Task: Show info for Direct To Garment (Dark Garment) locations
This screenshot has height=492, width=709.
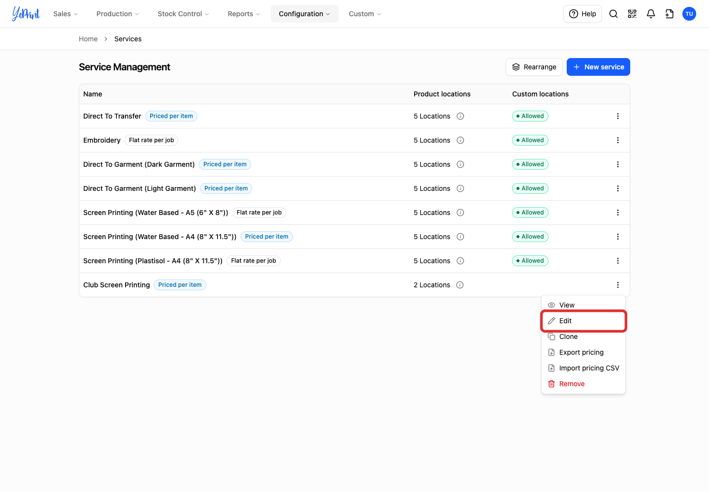Action: (460, 164)
